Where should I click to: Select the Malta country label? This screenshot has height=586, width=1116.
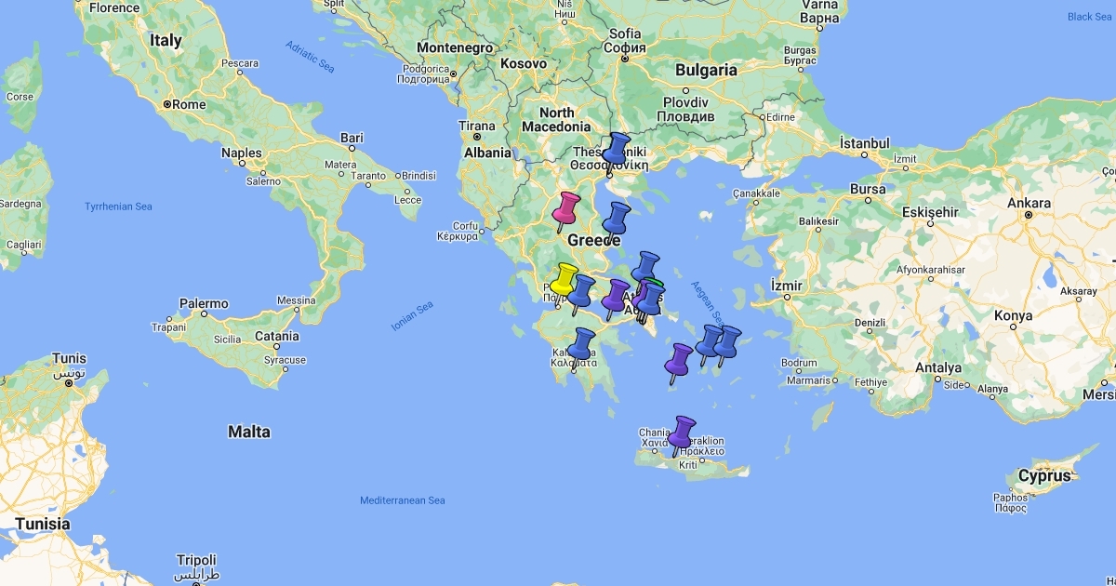coord(249,432)
